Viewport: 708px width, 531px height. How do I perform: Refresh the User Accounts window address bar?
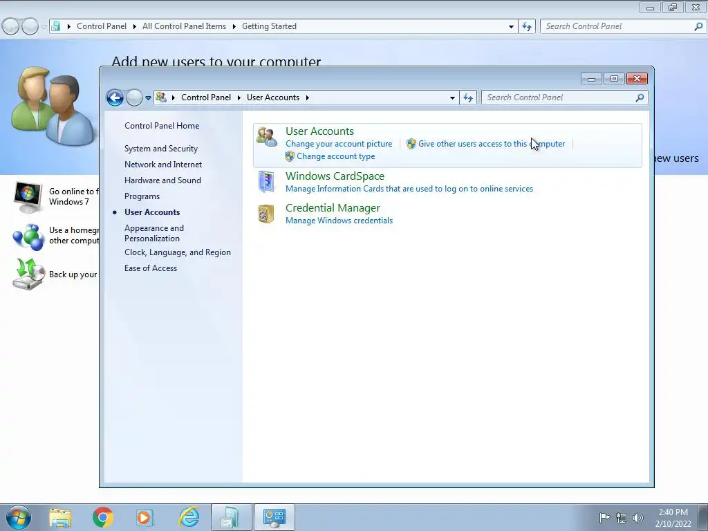(468, 97)
